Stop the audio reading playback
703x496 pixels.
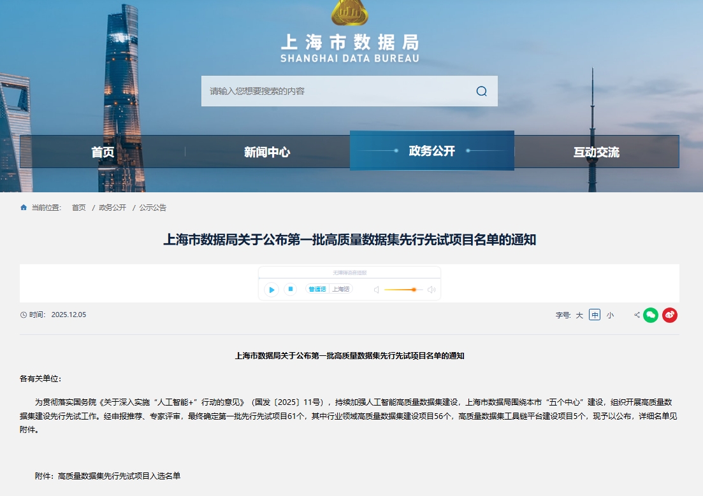pyautogui.click(x=290, y=289)
